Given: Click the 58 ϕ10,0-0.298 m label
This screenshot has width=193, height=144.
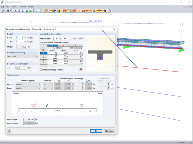Looking at the screenshot, I should [97, 21].
